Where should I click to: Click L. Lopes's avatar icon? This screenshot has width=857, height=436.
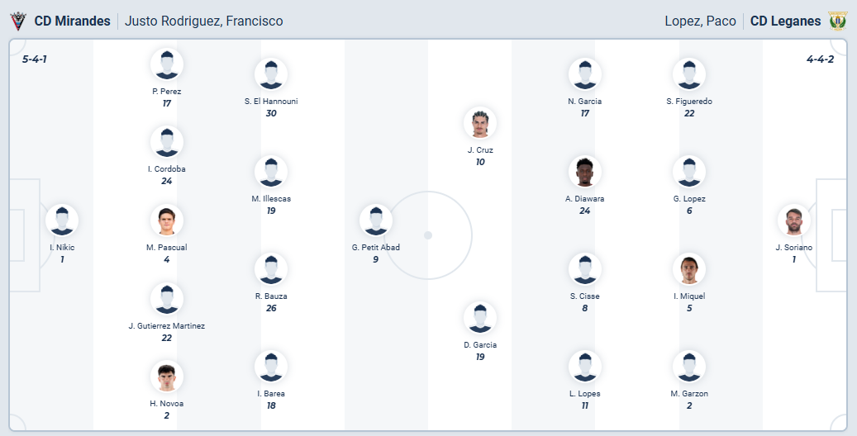(x=584, y=367)
